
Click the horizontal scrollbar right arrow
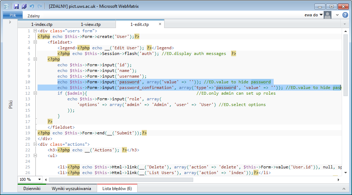[339, 180]
